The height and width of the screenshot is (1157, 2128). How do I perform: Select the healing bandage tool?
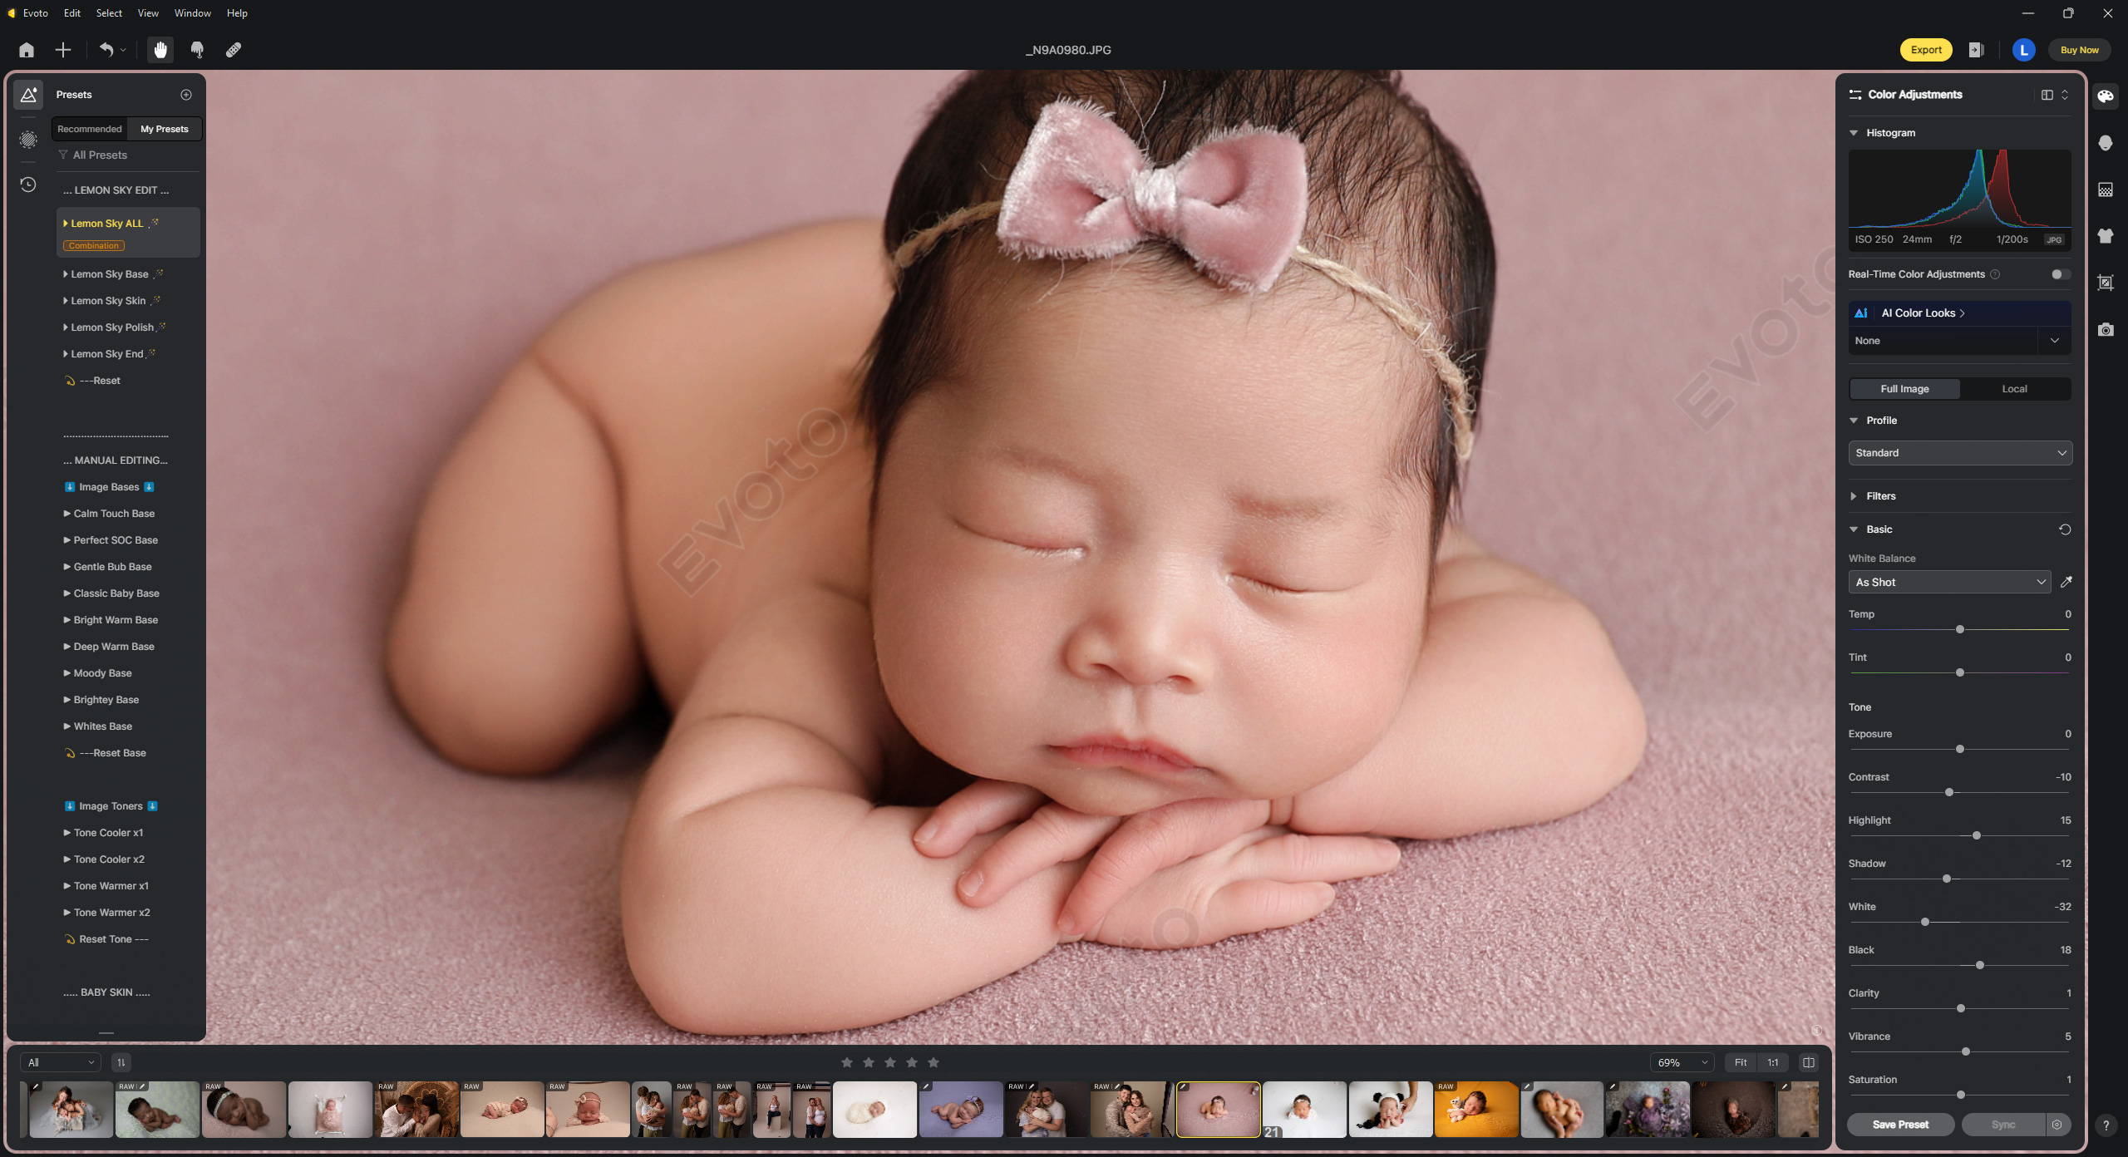pos(234,50)
